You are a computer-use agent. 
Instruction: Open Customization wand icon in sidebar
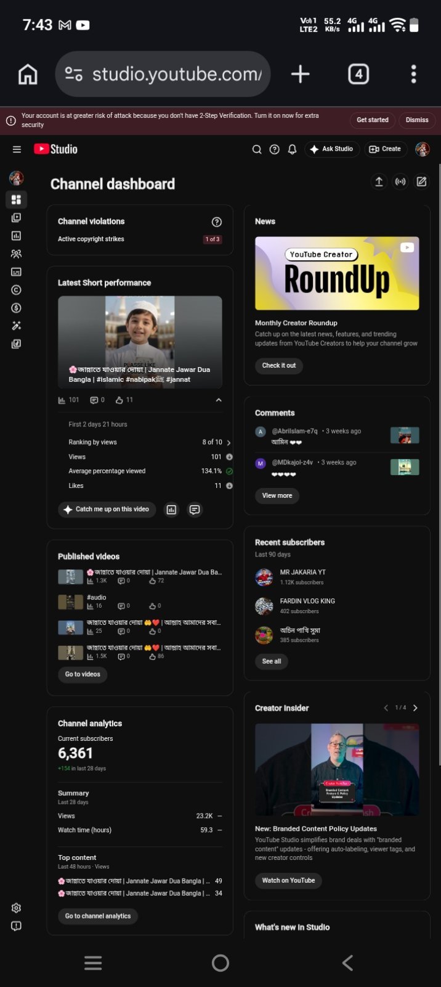(x=17, y=326)
